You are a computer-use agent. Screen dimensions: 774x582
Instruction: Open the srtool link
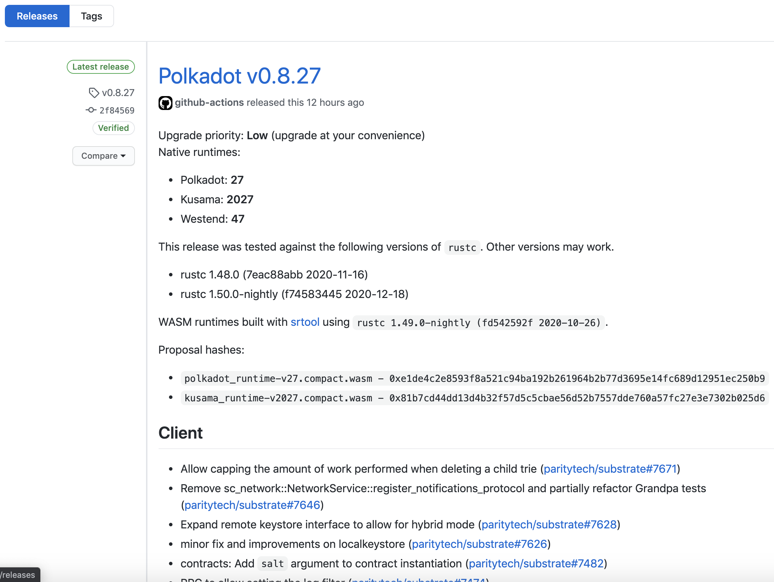pyautogui.click(x=305, y=322)
